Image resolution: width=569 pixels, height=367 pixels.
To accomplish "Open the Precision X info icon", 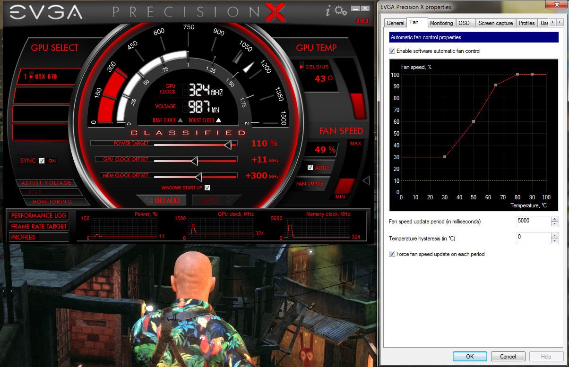I will [x=328, y=11].
